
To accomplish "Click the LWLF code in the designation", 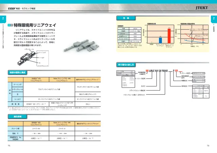I will tap(152, 70).
